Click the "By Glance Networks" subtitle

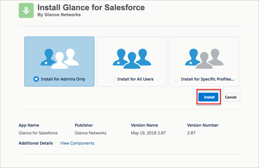coord(59,15)
